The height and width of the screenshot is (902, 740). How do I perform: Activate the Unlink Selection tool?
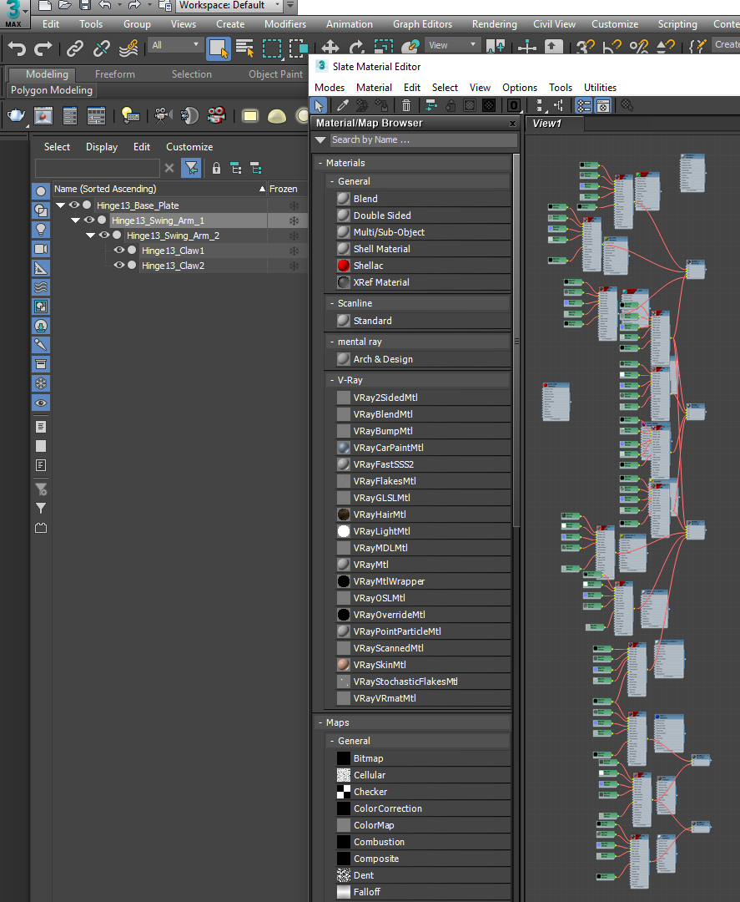[x=102, y=48]
